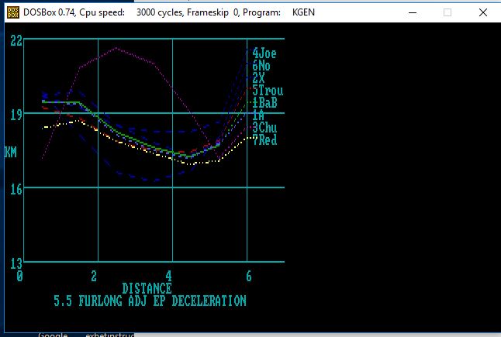Click the x-axis value 2
This screenshot has height=337, width=501.
(x=94, y=276)
